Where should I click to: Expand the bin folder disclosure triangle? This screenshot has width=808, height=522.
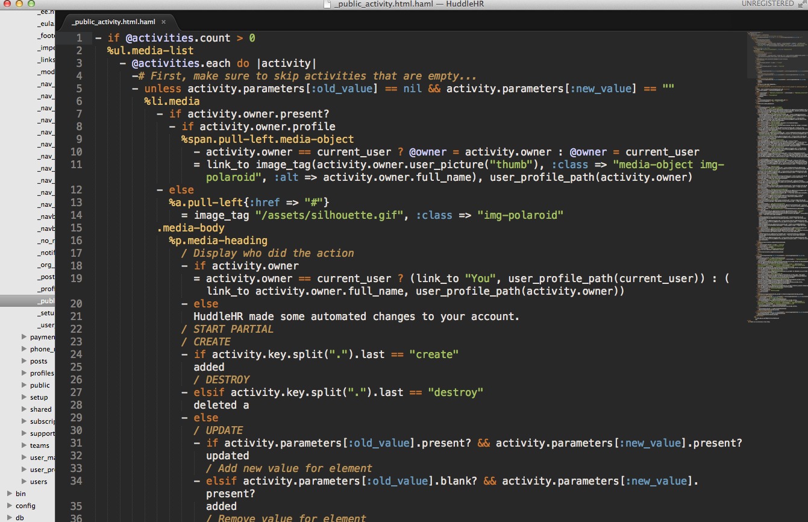click(x=10, y=494)
